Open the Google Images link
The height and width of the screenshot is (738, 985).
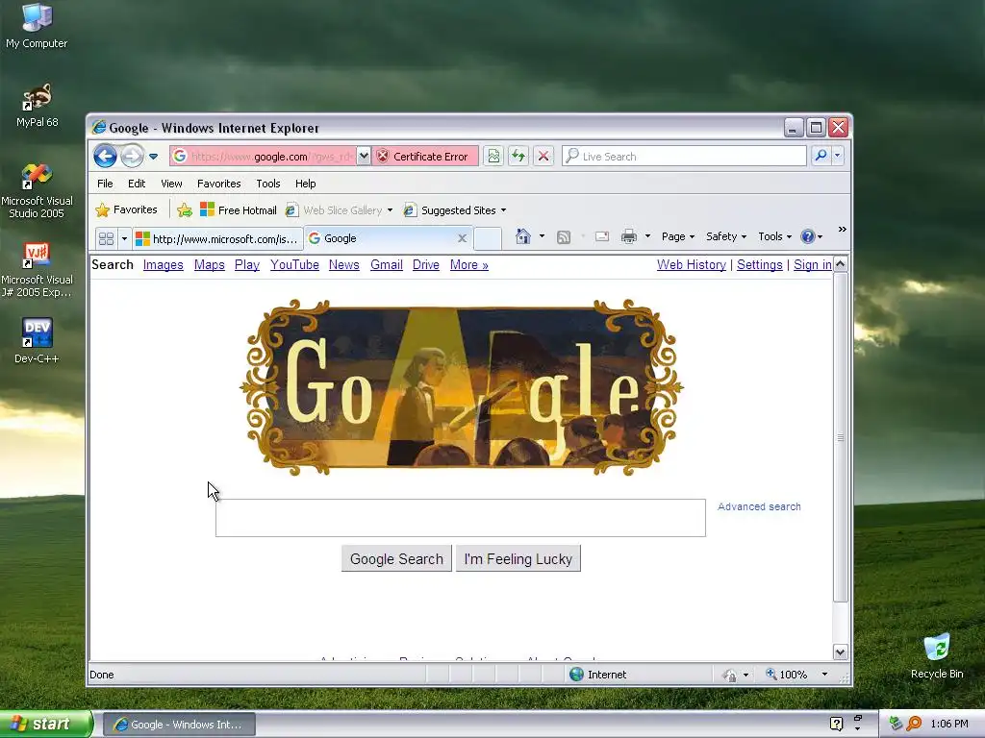coord(164,265)
